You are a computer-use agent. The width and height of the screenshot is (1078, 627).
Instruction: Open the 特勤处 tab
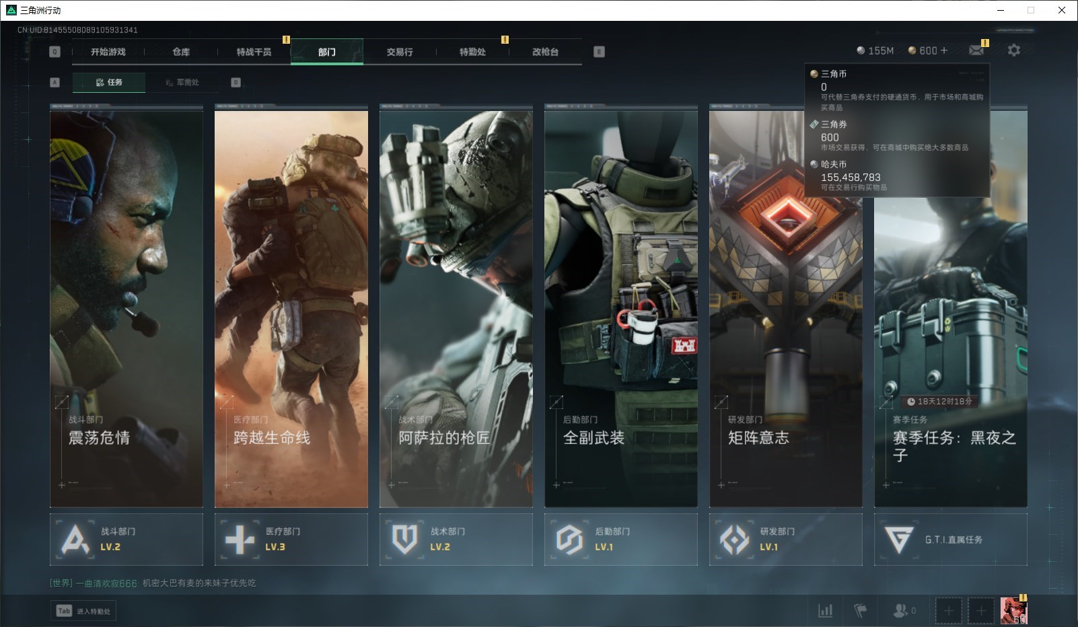click(472, 52)
